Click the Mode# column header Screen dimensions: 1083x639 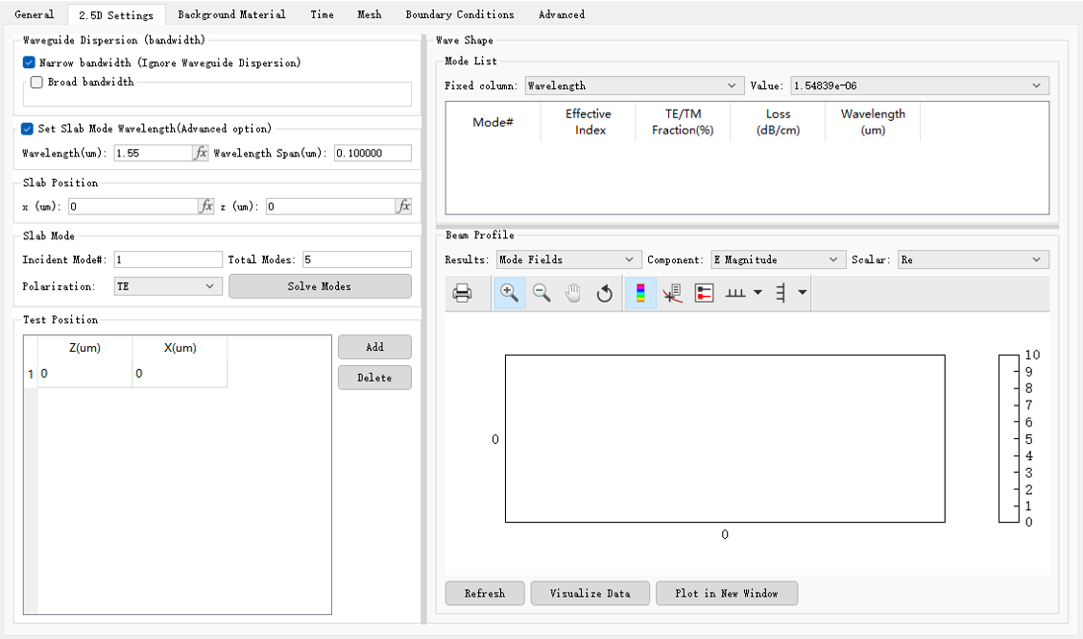coord(493,122)
